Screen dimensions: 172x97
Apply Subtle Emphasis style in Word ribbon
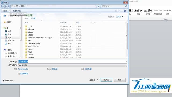pos(158,12)
